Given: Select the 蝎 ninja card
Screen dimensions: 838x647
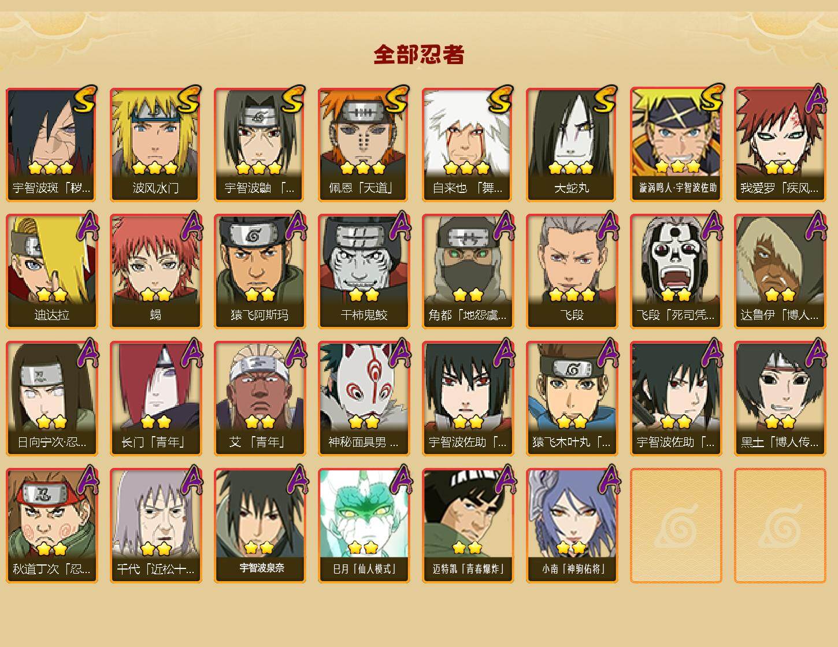Looking at the screenshot, I should [155, 272].
